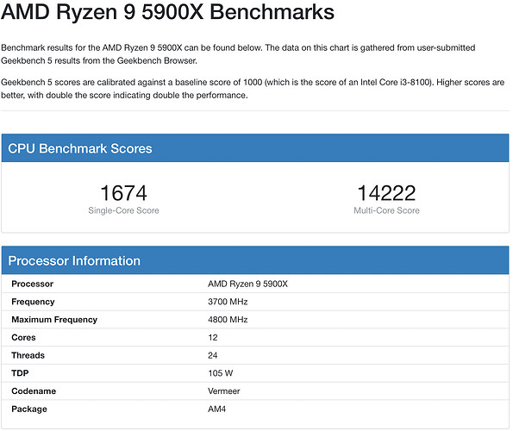The image size is (513, 431).
Task: Click the Cores value 12
Action: [x=213, y=338]
